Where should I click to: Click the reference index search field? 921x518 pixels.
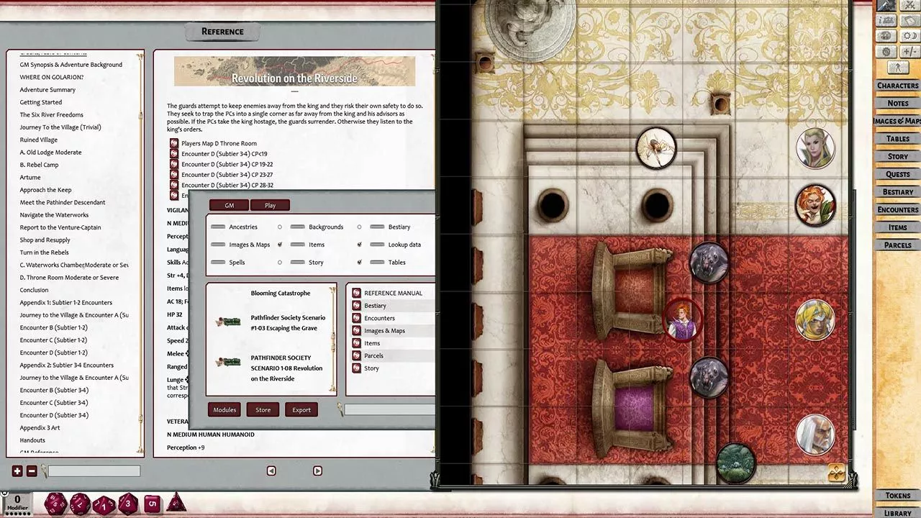tap(94, 471)
